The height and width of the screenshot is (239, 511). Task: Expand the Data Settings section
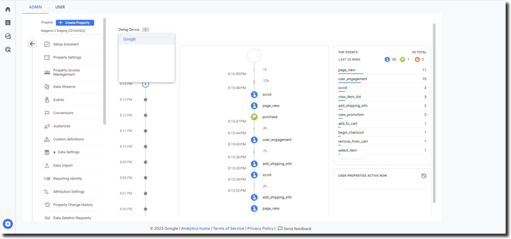(x=54, y=152)
